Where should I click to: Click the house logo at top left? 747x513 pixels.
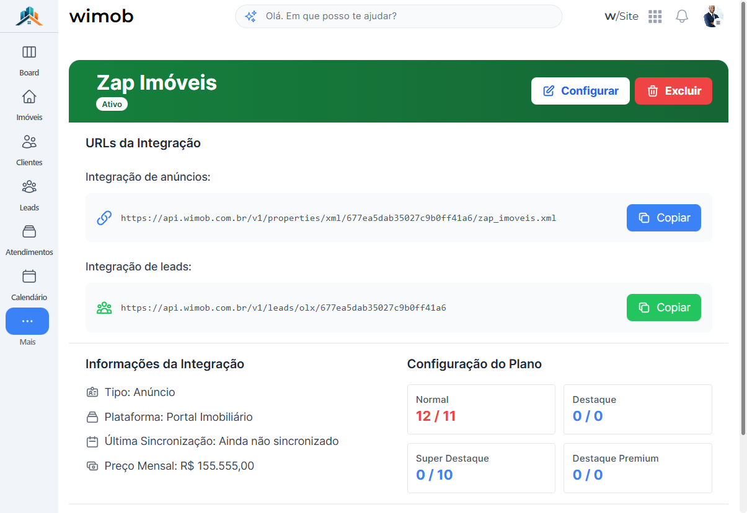pyautogui.click(x=29, y=16)
